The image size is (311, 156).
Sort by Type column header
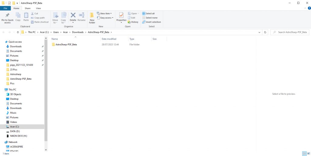(x=132, y=39)
